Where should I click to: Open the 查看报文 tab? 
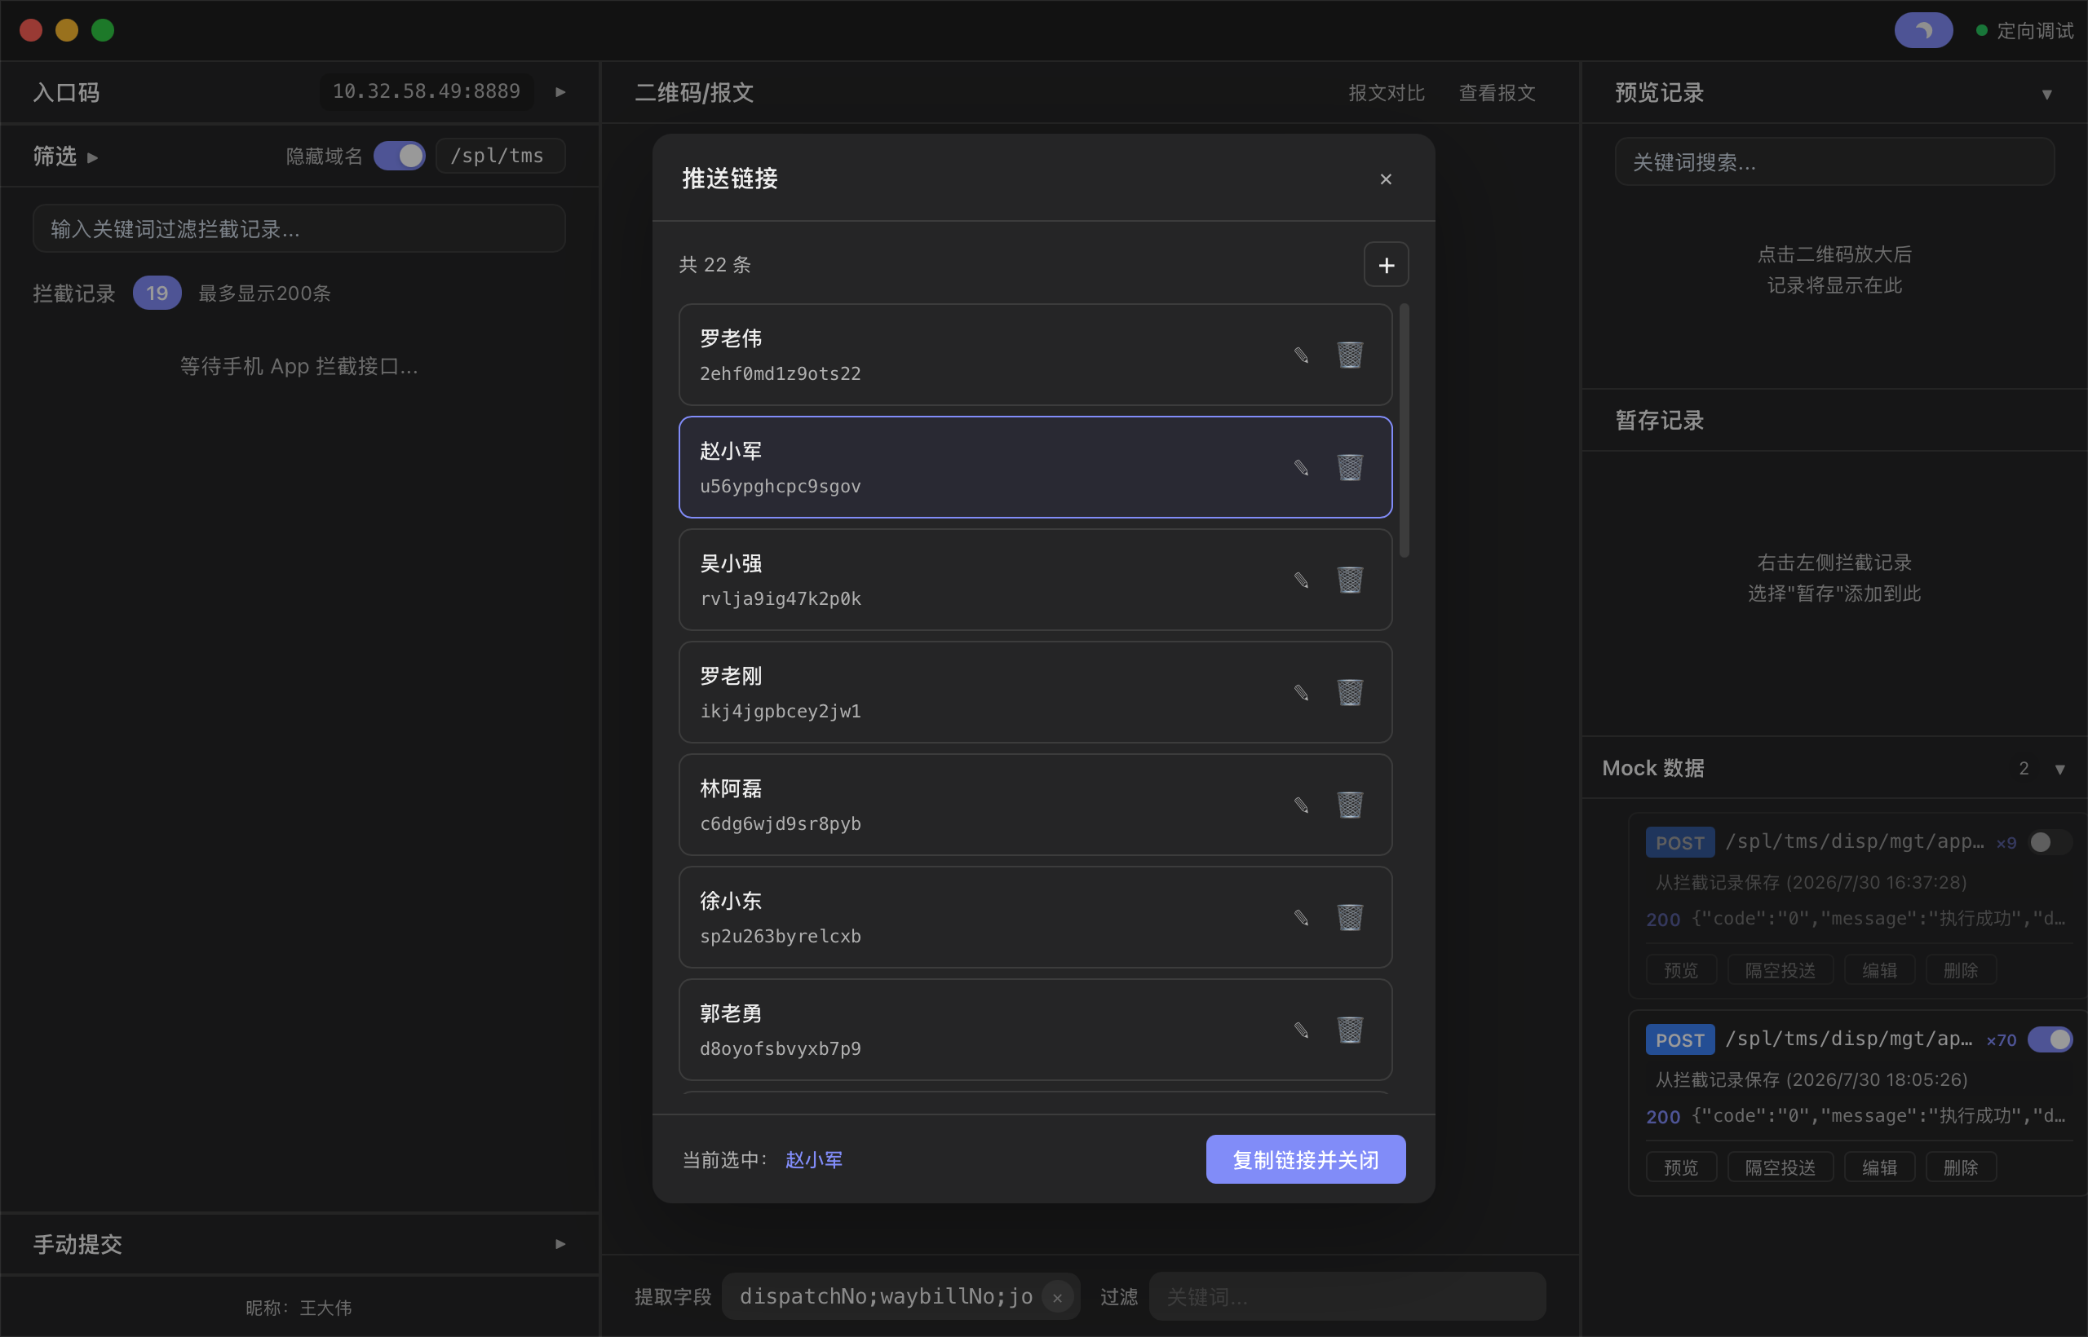1497,93
